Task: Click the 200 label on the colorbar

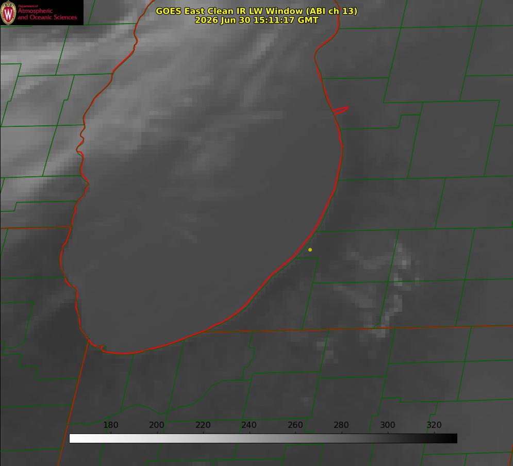Action: click(157, 425)
